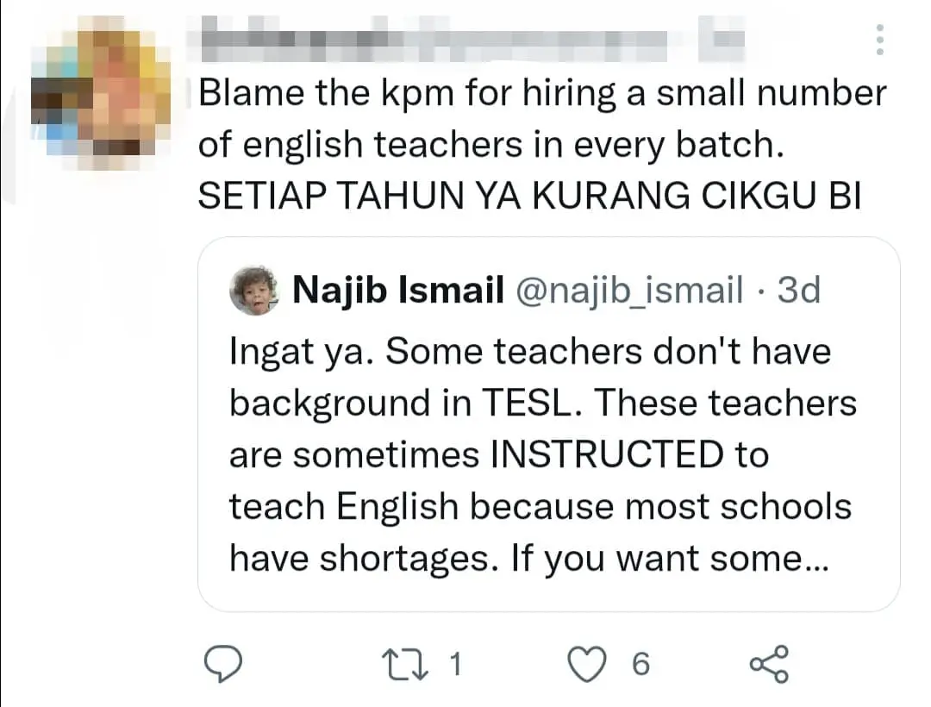The image size is (931, 707).
Task: Click Najib Ismail's small avatar in quoted tweet
Action: point(254,291)
